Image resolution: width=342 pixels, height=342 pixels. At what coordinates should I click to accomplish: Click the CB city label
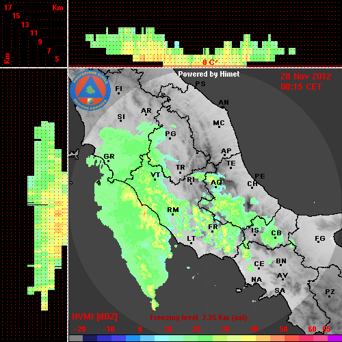(x=276, y=233)
